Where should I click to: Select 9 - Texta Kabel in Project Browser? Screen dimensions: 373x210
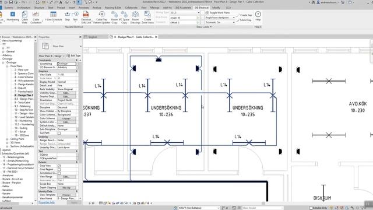pyautogui.click(x=22, y=103)
